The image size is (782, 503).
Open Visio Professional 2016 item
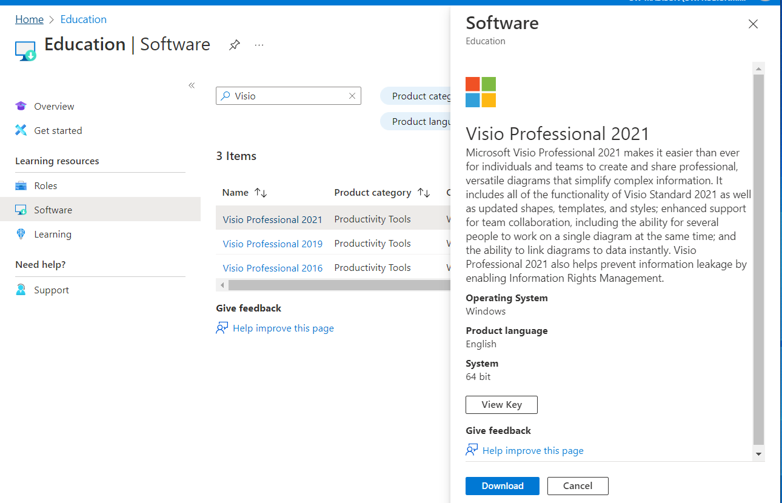(273, 268)
